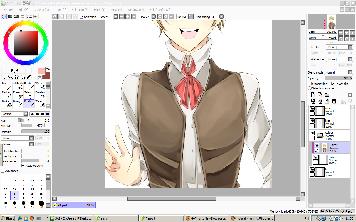Choose the Deselect pen tool
The width and height of the screenshot is (356, 222).
tap(40, 95)
